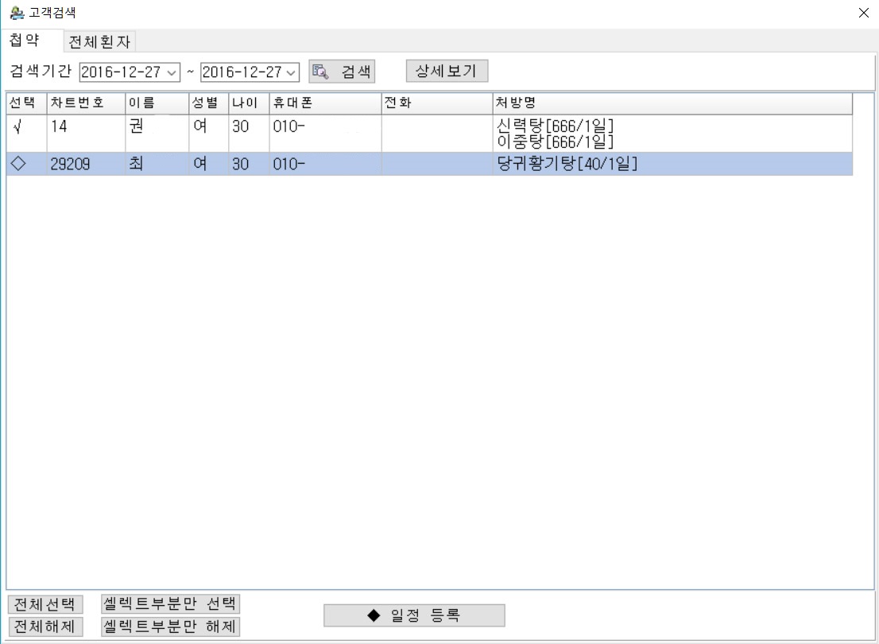Select the 당귀황기탕 prescription row
879x644 pixels.
566,165
